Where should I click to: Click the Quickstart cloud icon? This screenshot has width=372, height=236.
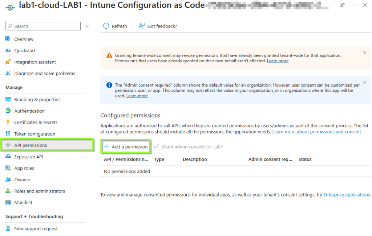click(x=8, y=50)
